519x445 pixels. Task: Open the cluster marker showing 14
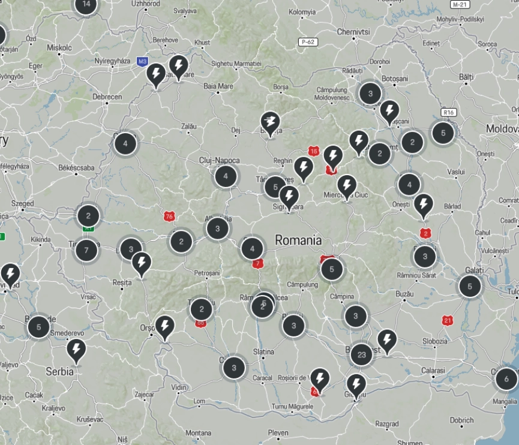86,5
